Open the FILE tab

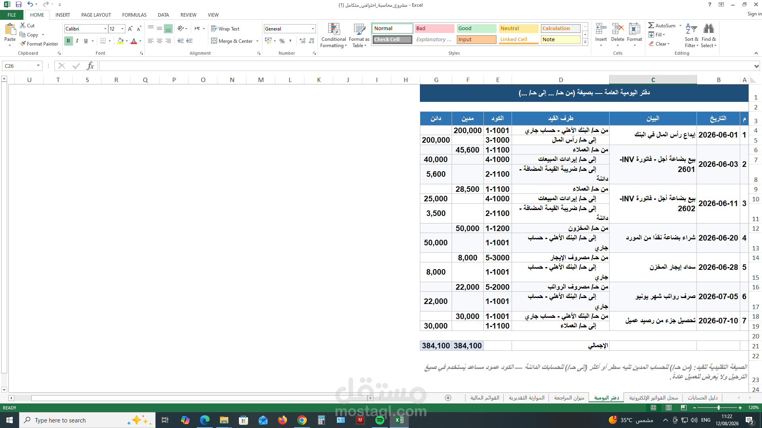tap(12, 15)
